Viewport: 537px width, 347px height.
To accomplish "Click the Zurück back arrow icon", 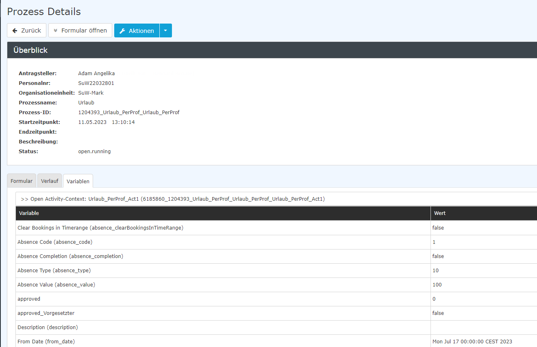I will (15, 30).
